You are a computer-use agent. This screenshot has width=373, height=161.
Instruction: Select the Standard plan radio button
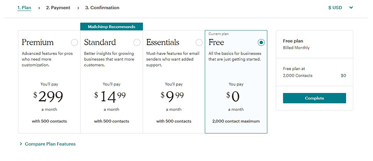[137, 42]
